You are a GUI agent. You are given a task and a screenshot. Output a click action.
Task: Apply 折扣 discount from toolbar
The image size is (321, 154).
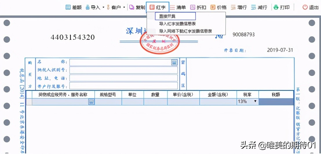(198, 7)
